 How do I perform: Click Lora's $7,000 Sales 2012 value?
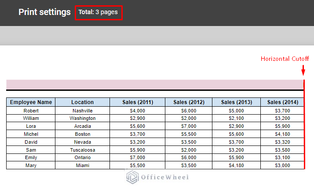coord(189,126)
